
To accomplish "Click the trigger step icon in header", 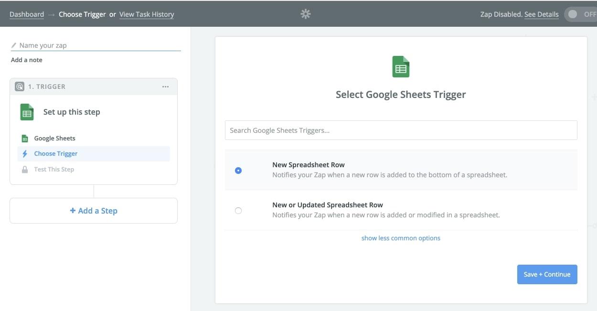I will point(20,86).
